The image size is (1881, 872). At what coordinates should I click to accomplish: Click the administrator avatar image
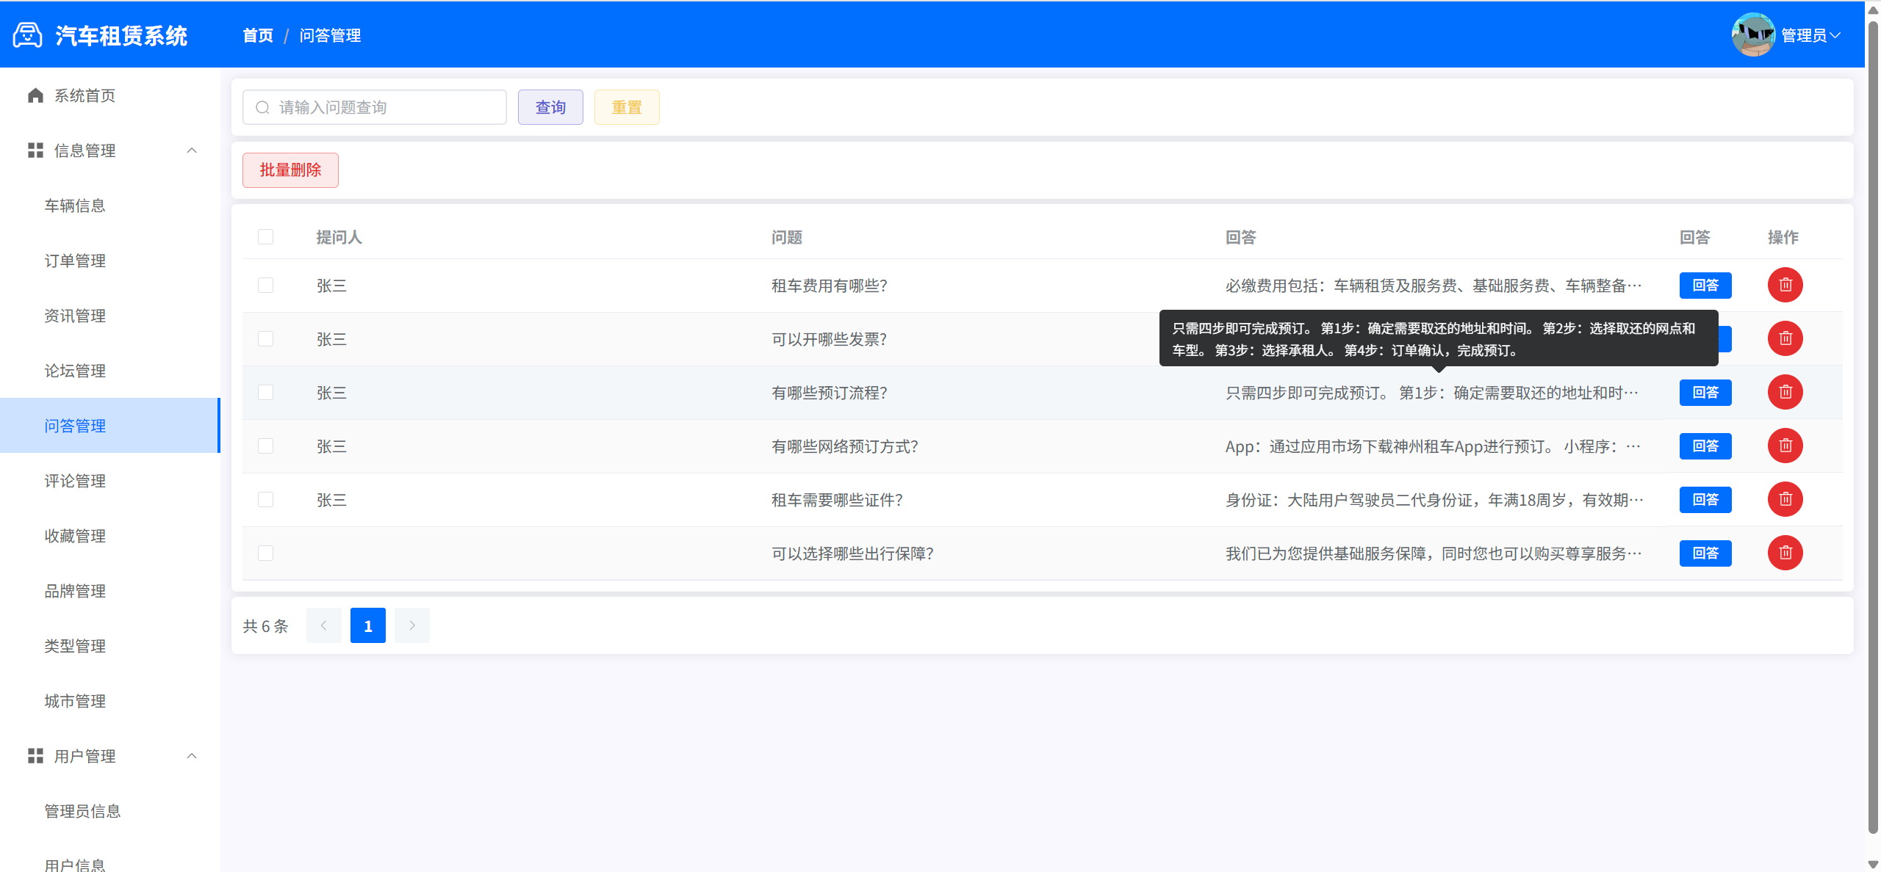click(1753, 34)
